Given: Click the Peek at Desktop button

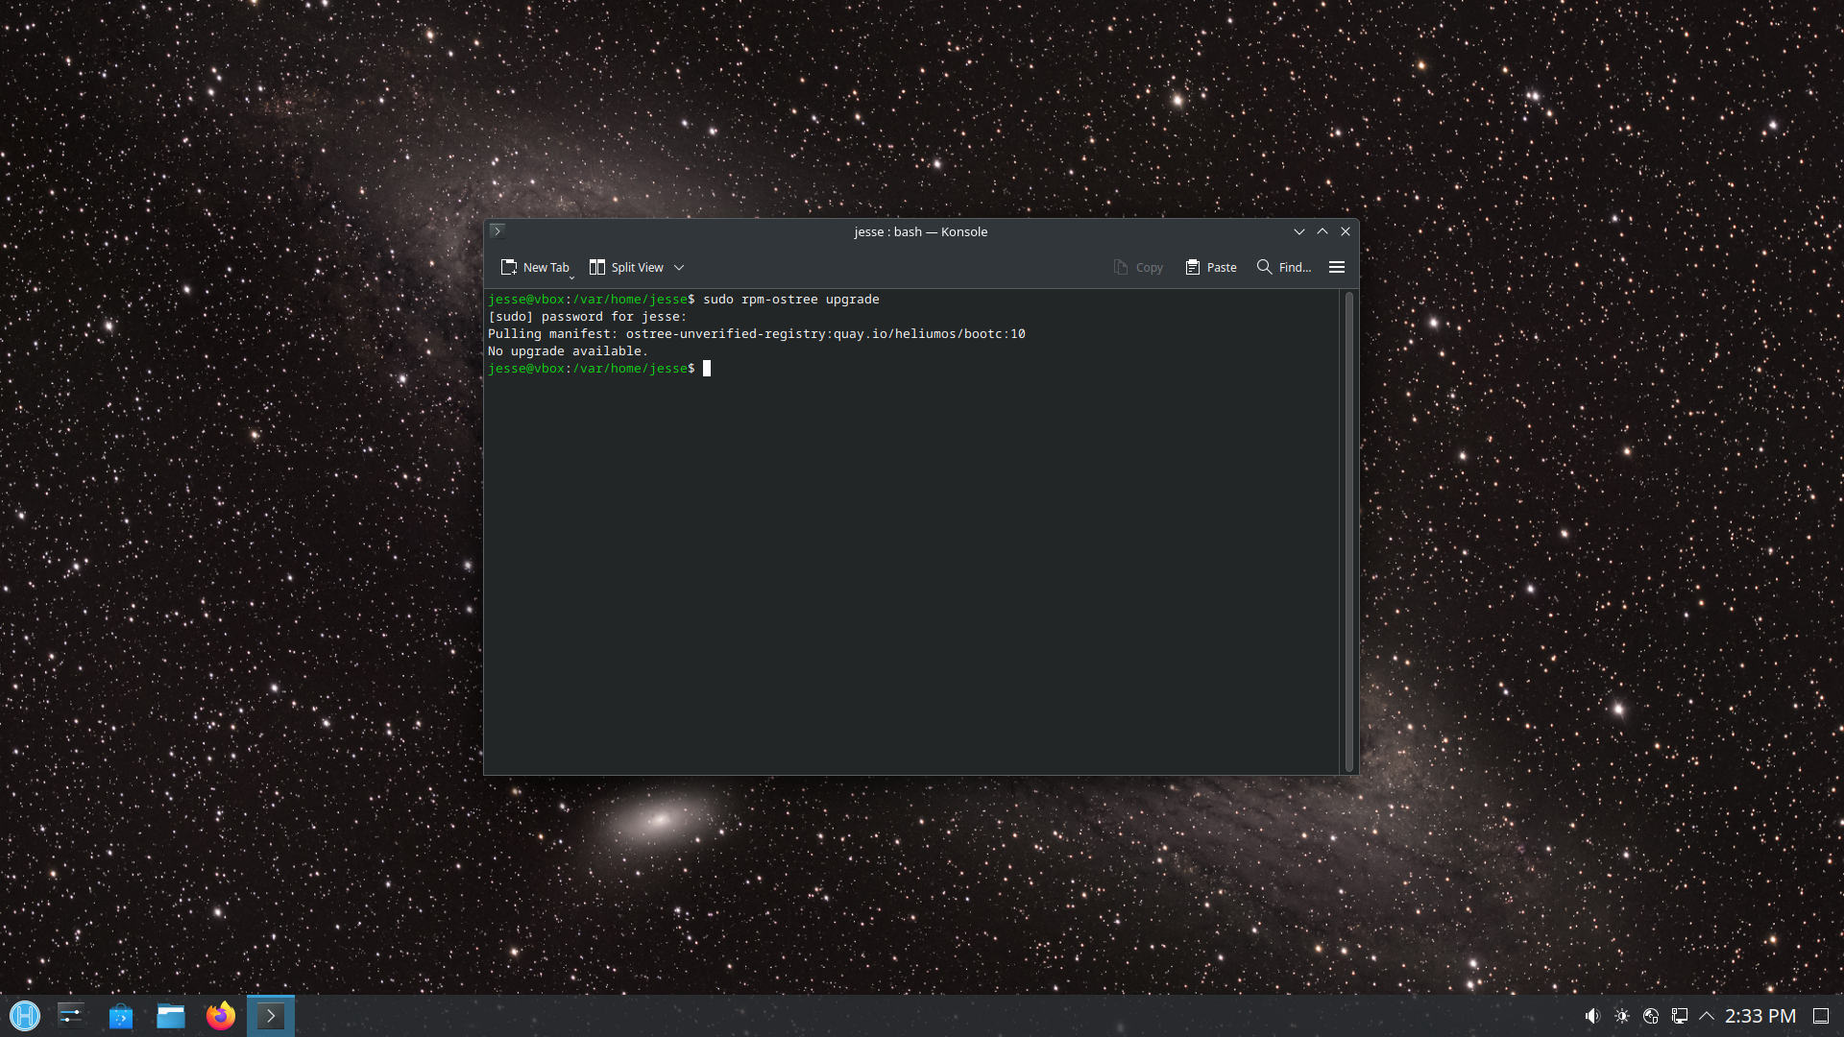Looking at the screenshot, I should 1821,1016.
